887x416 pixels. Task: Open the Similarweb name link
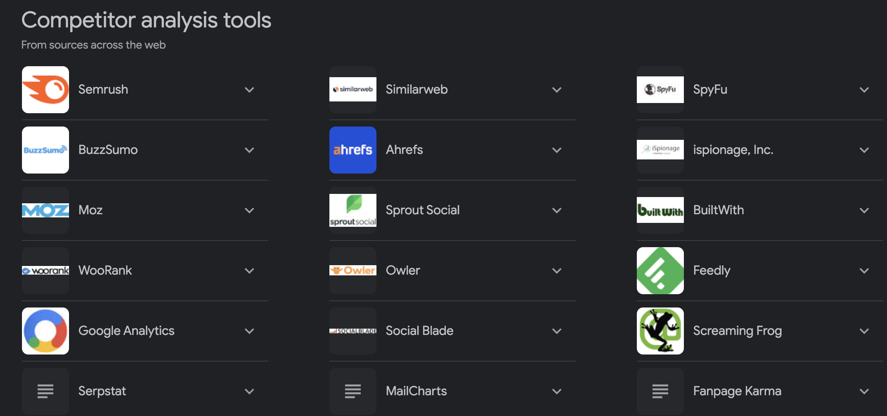(417, 89)
